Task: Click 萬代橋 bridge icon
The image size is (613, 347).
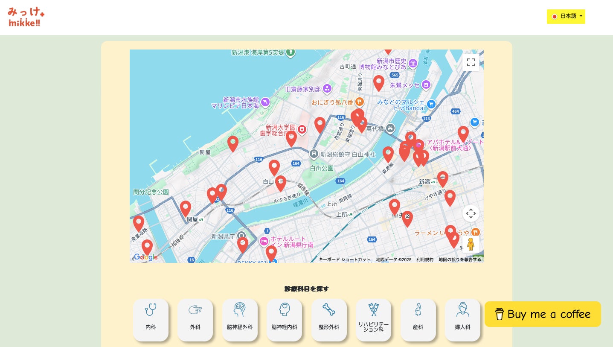Action: coord(390,128)
